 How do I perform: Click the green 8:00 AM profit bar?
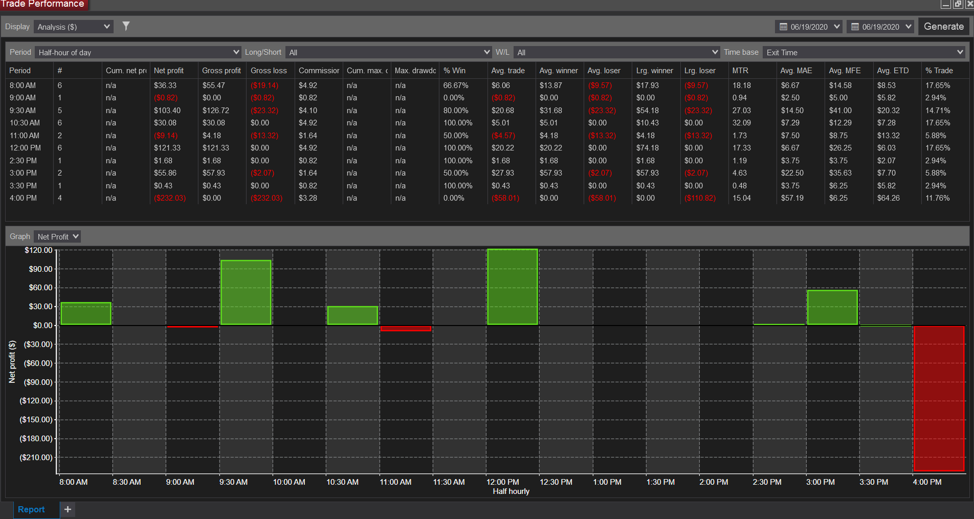point(86,314)
